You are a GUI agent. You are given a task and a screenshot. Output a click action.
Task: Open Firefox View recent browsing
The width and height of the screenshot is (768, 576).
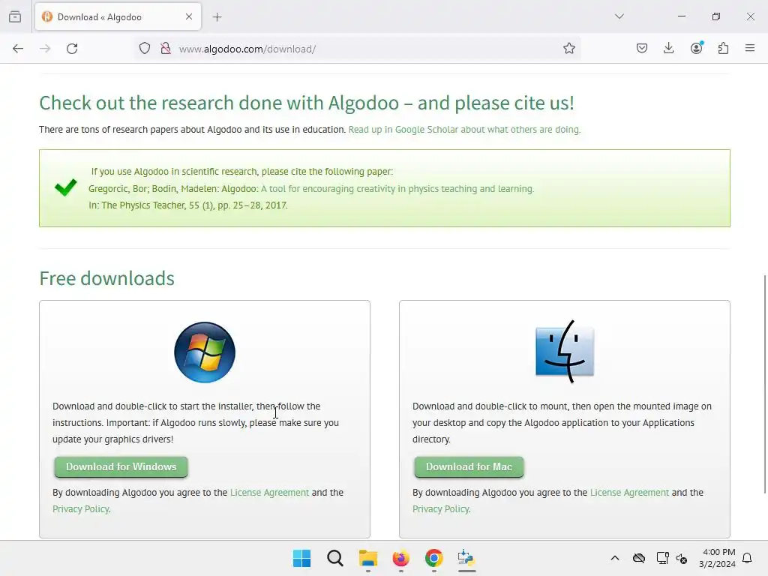(x=15, y=16)
